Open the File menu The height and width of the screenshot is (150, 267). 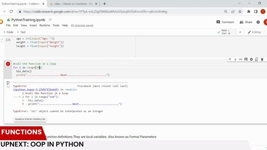coord(8,25)
